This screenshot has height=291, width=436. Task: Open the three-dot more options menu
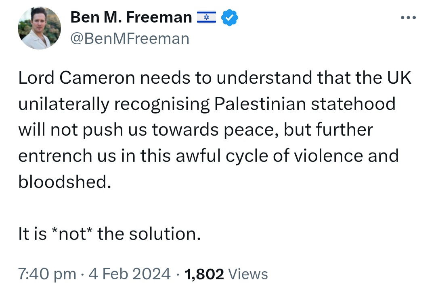pos(408,17)
